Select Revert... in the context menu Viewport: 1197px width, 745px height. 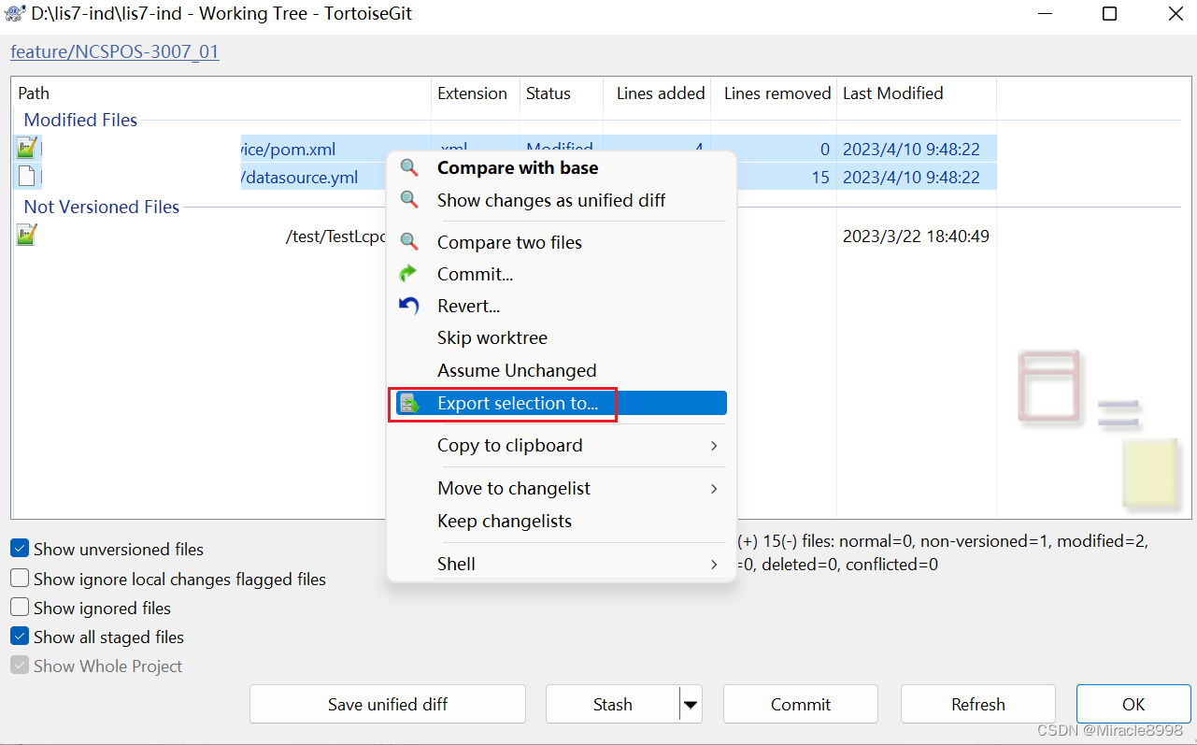tap(562, 306)
